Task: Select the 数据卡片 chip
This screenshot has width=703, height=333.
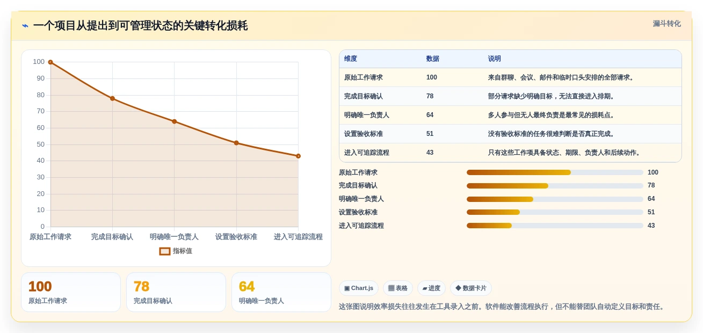Action: (x=470, y=288)
